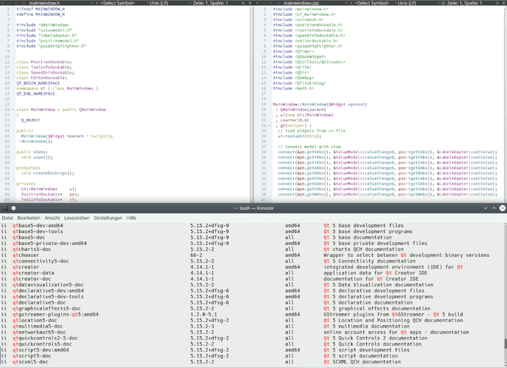Image resolution: width=507 pixels, height=368 pixels.
Task: Click the '// connect model with view' comment
Action: tap(310, 147)
